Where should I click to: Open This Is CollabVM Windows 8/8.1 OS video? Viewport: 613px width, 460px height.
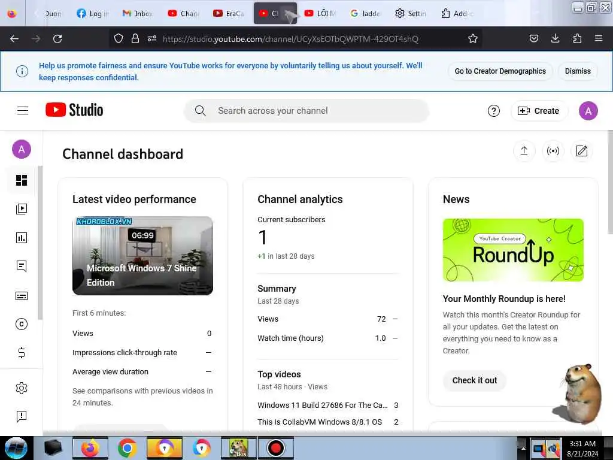320,422
